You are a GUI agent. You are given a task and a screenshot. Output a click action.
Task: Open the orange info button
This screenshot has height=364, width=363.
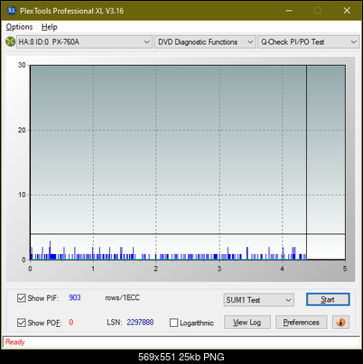click(x=340, y=323)
